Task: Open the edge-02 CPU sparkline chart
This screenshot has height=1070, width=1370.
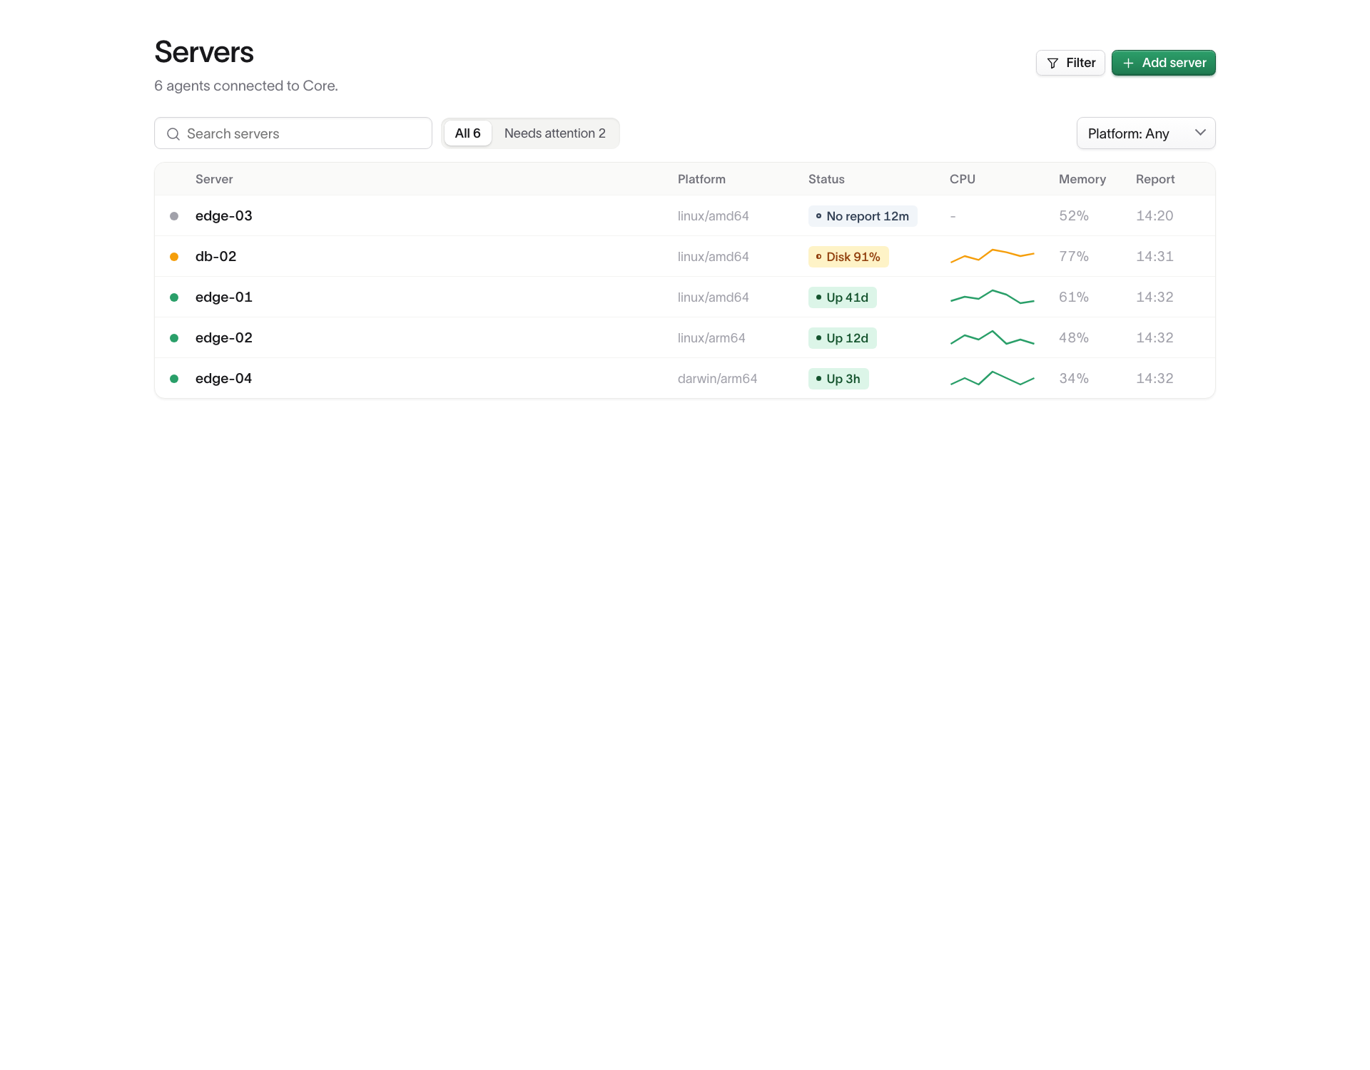Action: coord(992,337)
